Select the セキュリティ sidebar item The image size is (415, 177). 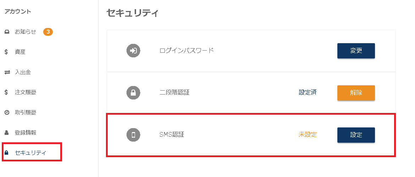pos(32,153)
